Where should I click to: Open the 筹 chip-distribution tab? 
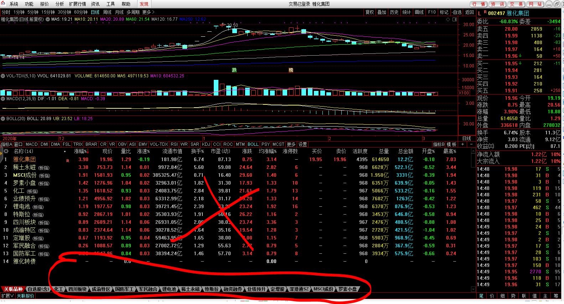[x=556, y=296]
